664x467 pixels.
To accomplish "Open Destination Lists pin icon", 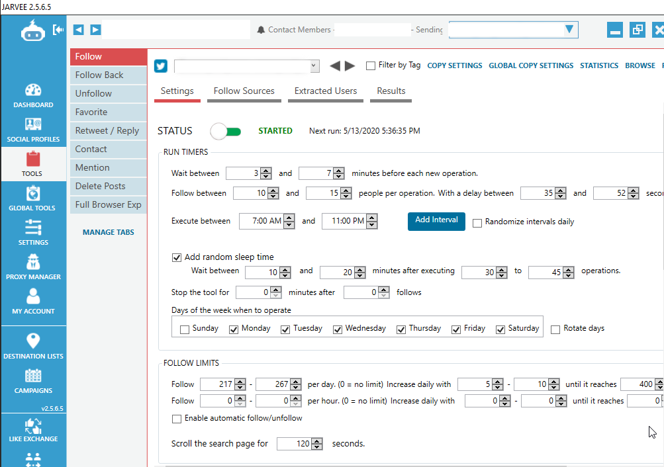I will pos(33,341).
